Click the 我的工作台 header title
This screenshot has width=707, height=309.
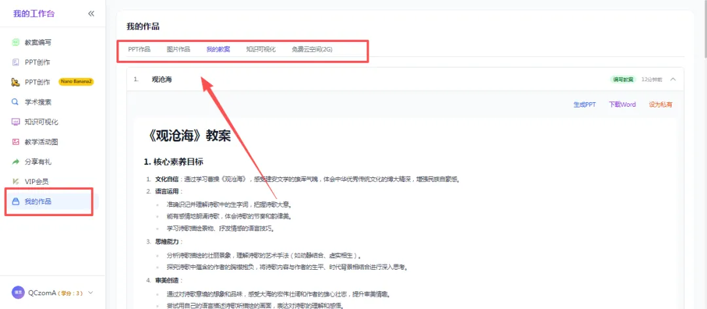pos(33,14)
